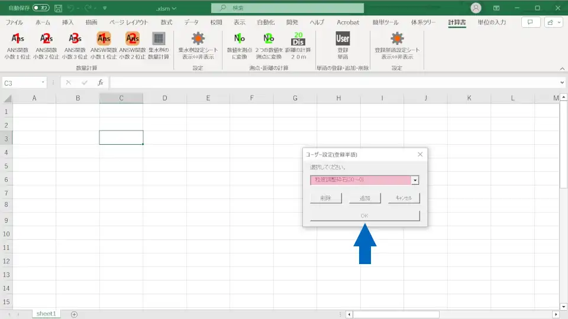Click the 削除 button in dialog
This screenshot has width=568, height=319.
click(325, 198)
